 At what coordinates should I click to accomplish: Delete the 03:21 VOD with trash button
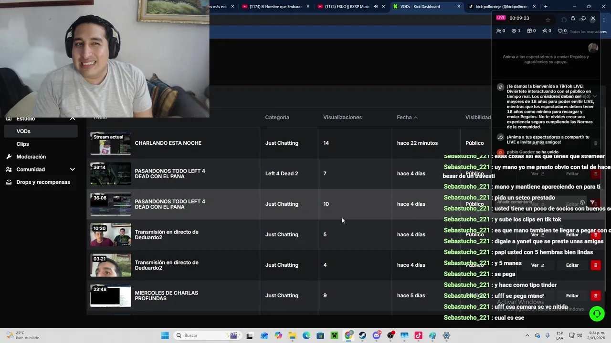[595, 265]
